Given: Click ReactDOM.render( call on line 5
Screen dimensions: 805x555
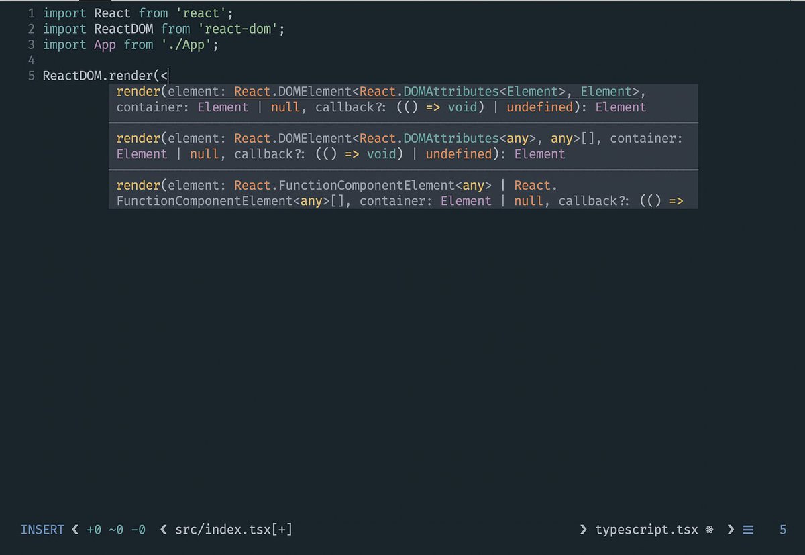Looking at the screenshot, I should (x=101, y=76).
